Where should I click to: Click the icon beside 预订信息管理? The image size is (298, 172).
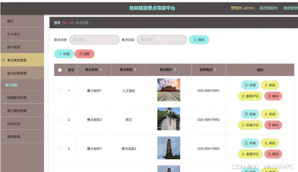pos(3,111)
